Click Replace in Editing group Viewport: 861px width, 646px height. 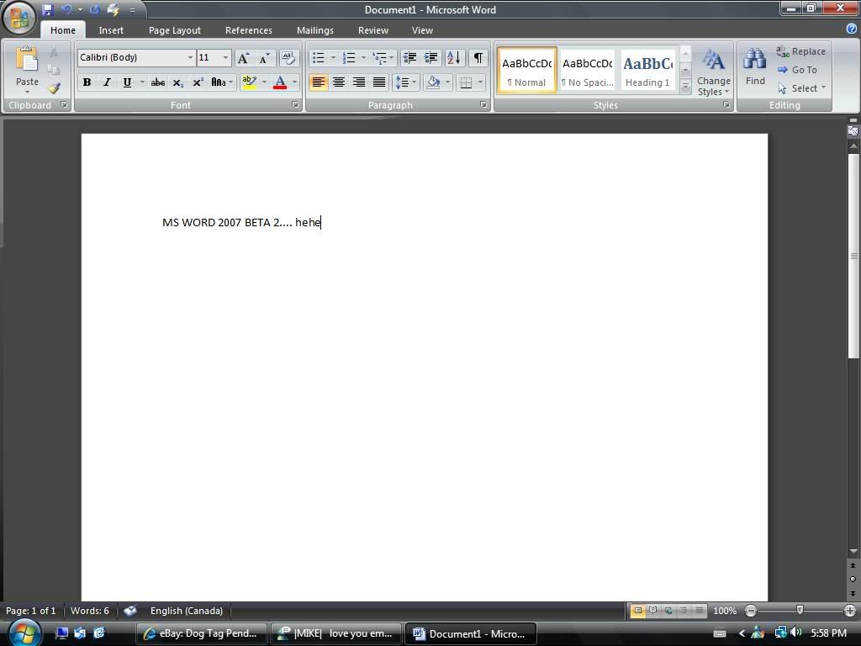(x=801, y=51)
